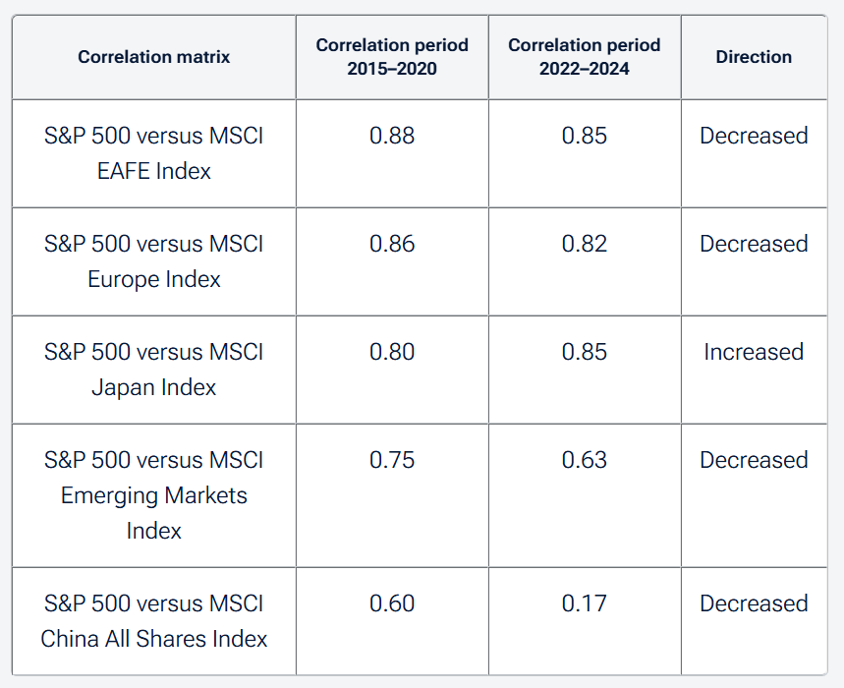Image resolution: width=844 pixels, height=688 pixels.
Task: Click the 0.80 correlation value
Action: pos(392,352)
